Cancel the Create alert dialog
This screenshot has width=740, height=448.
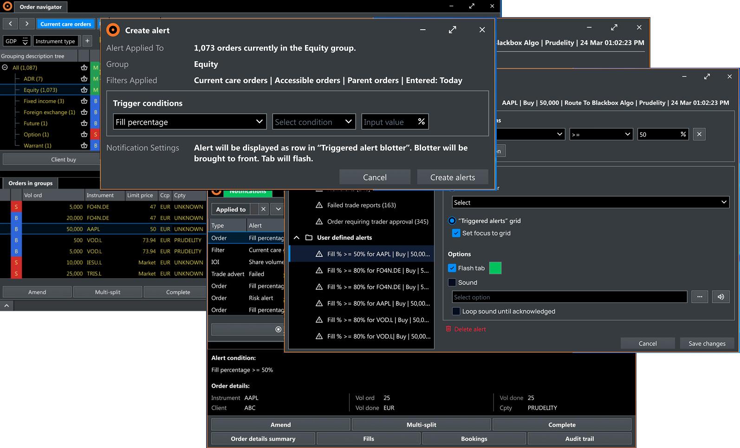375,177
